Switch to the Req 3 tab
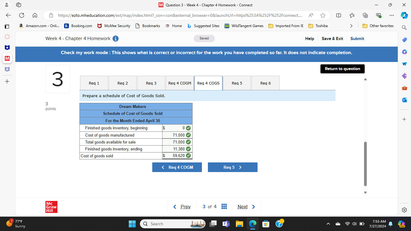The height and width of the screenshot is (231, 411). [151, 83]
